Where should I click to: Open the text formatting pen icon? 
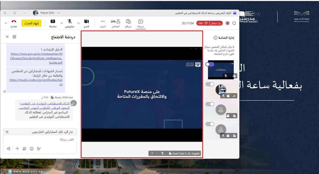39,149
